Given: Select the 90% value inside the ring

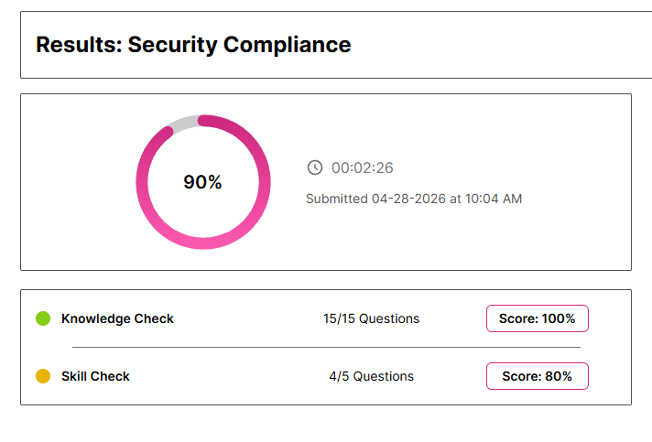Looking at the screenshot, I should (x=202, y=182).
